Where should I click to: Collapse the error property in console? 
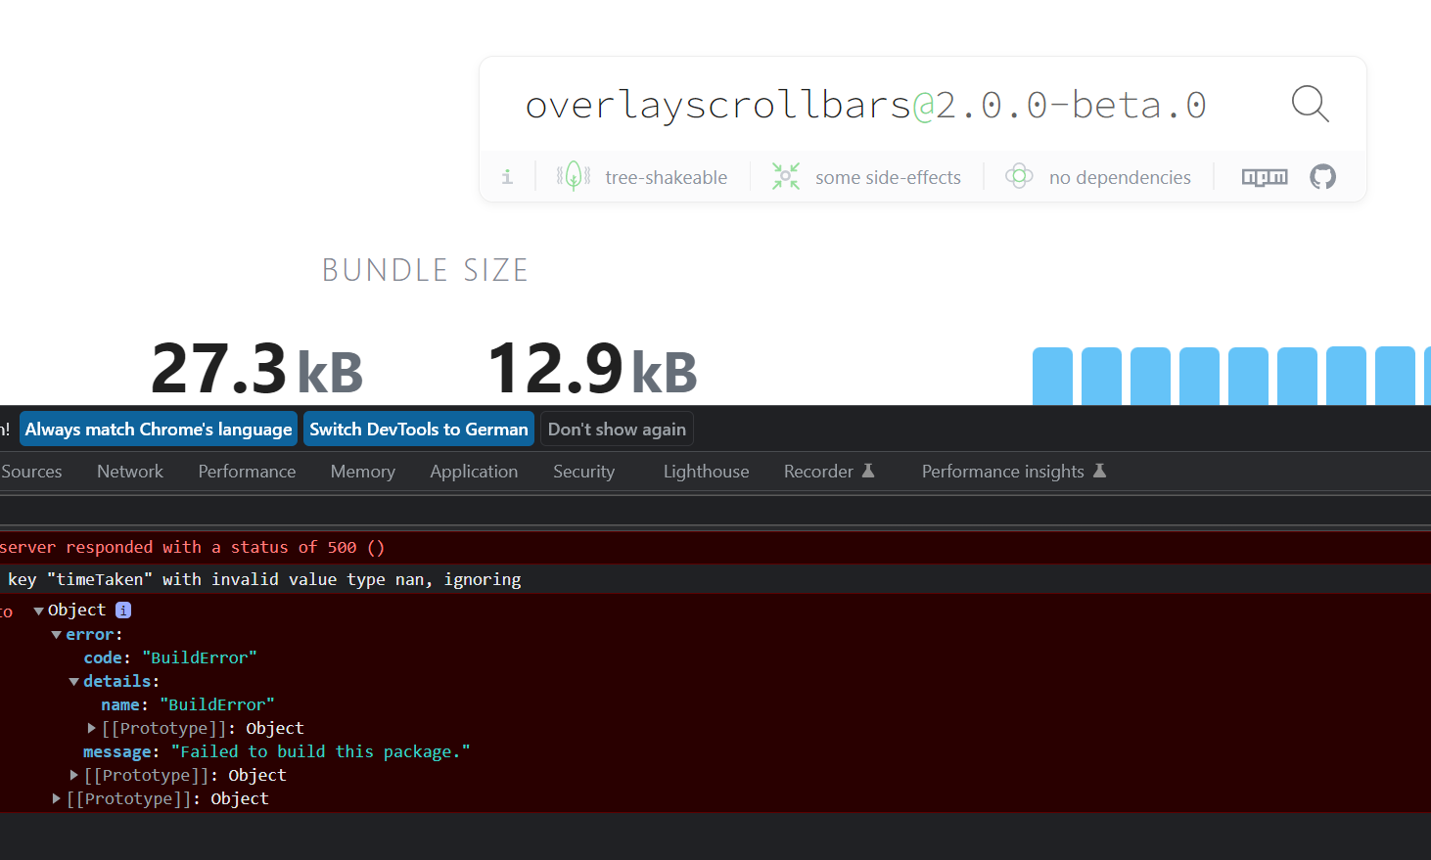click(x=56, y=634)
